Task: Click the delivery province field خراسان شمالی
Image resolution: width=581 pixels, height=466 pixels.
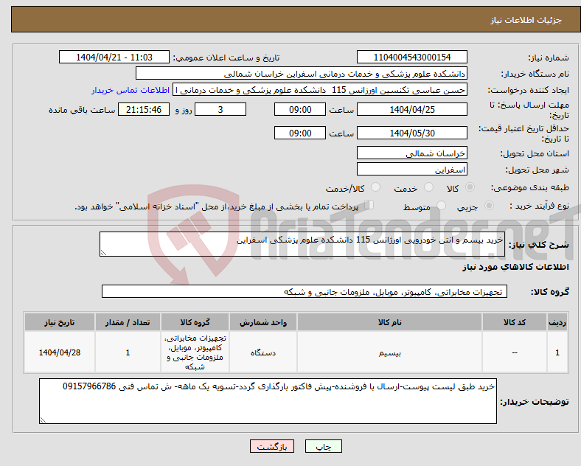Action: [411, 153]
